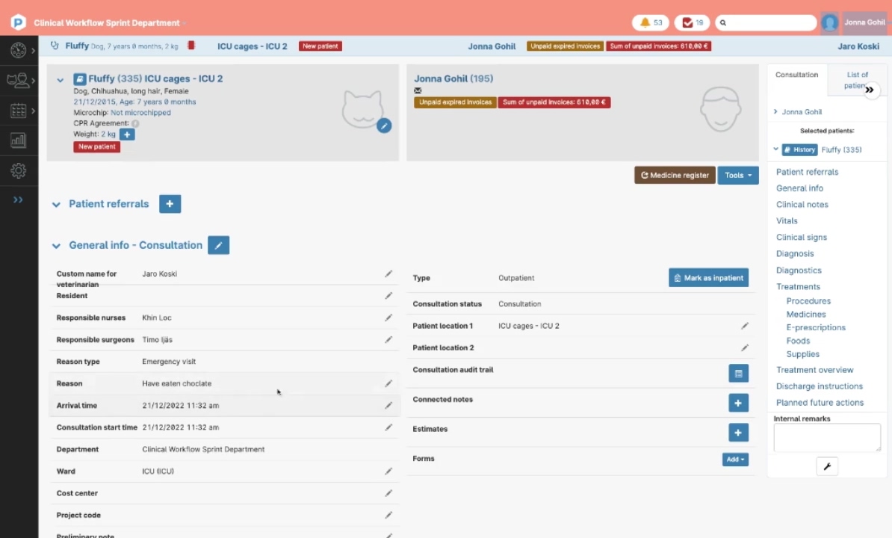Select the clients and patients sidebar icon
The image size is (892, 538).
tap(18, 80)
